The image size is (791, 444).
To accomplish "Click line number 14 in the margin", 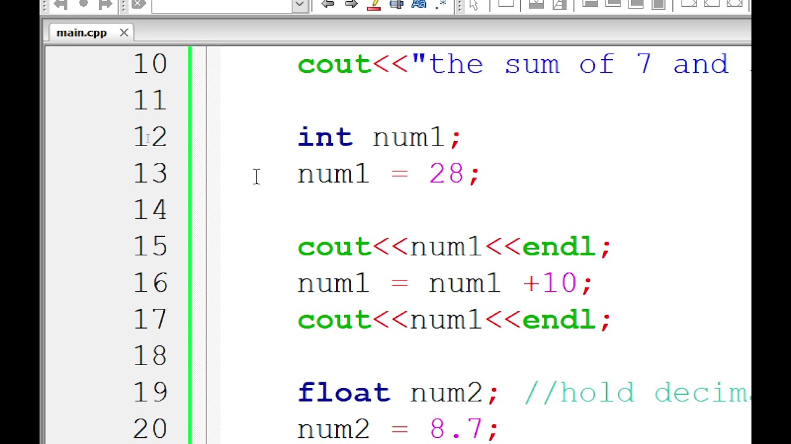I will (150, 210).
